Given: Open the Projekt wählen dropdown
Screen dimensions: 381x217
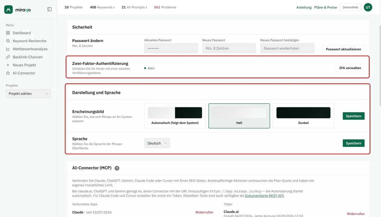Looking at the screenshot, I should pos(28,94).
